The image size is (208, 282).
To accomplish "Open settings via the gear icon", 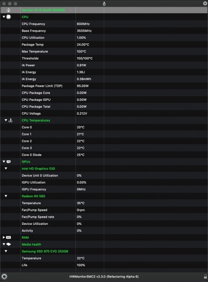I will [4, 276].
